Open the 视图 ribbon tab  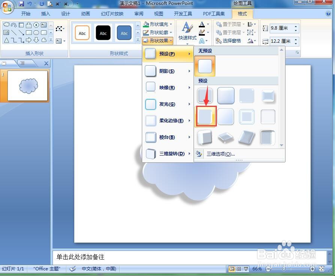159,14
